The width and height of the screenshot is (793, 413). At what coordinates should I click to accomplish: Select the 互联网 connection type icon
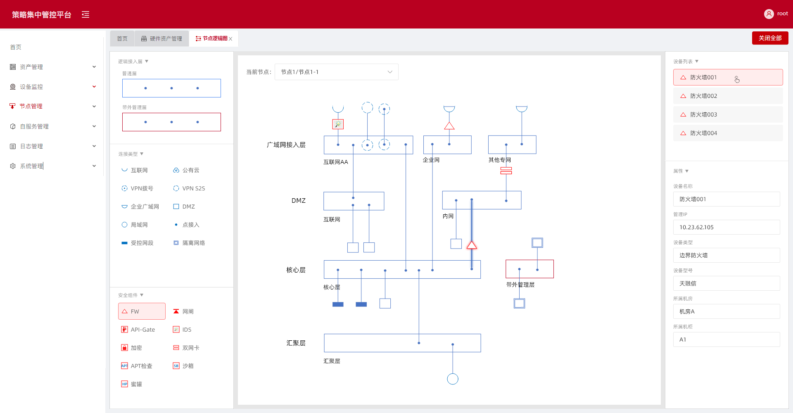(x=124, y=170)
